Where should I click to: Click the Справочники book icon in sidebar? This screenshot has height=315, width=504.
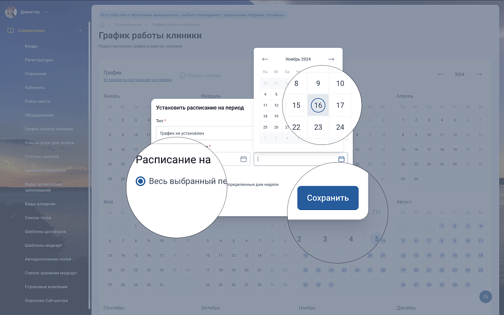10,30
